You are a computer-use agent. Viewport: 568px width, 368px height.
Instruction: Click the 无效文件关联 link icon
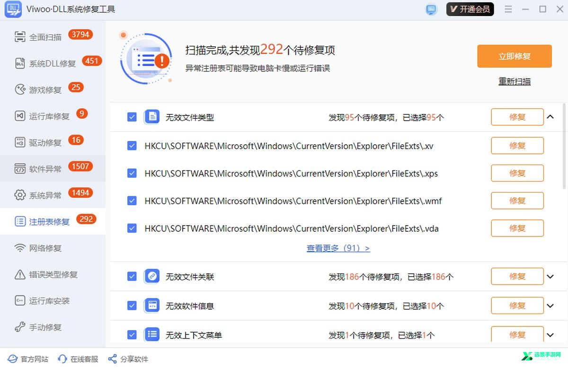pyautogui.click(x=151, y=276)
